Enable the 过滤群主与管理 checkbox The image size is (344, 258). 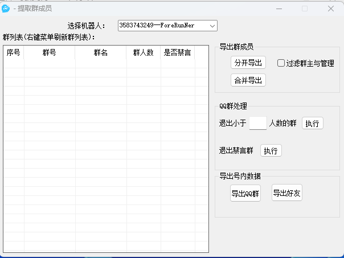click(281, 63)
